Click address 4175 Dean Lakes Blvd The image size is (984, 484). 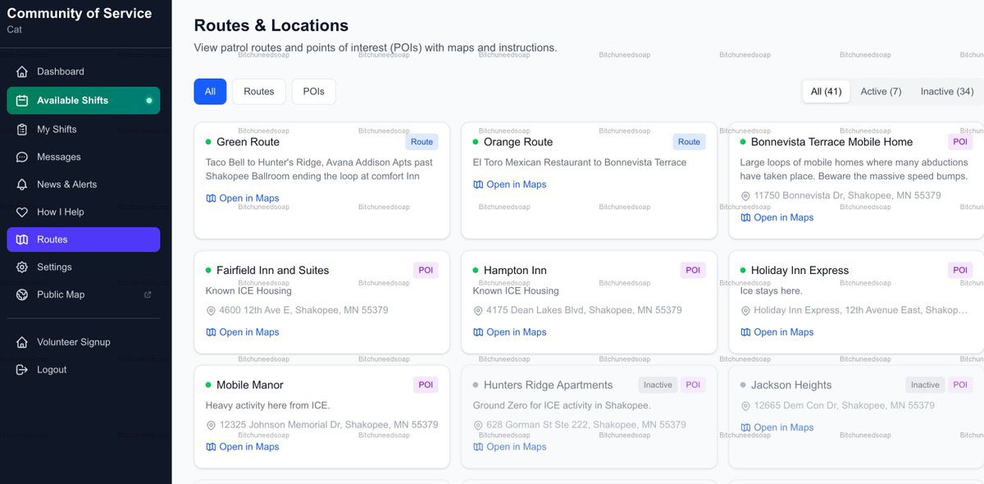pyautogui.click(x=584, y=311)
